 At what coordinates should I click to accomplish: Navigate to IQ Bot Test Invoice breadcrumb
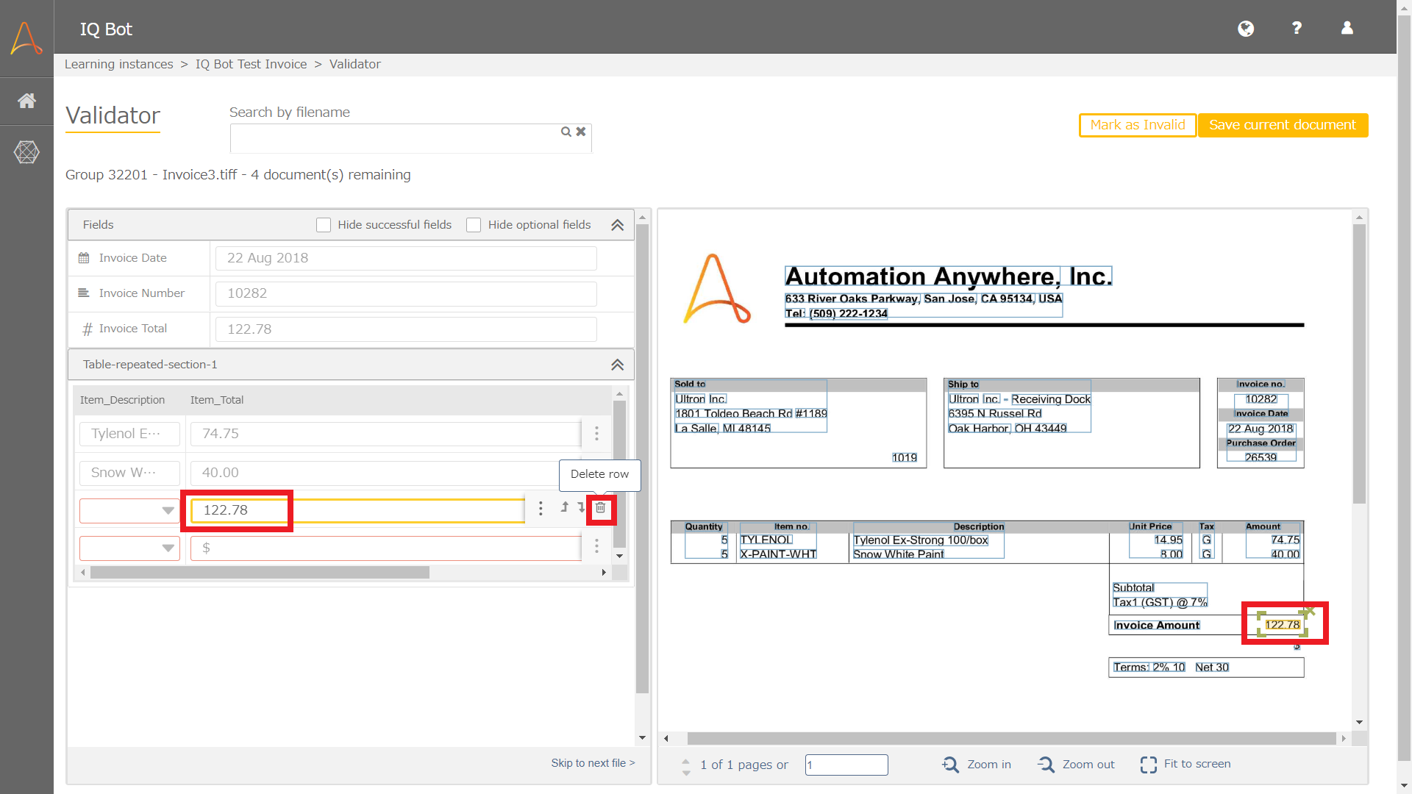click(252, 65)
